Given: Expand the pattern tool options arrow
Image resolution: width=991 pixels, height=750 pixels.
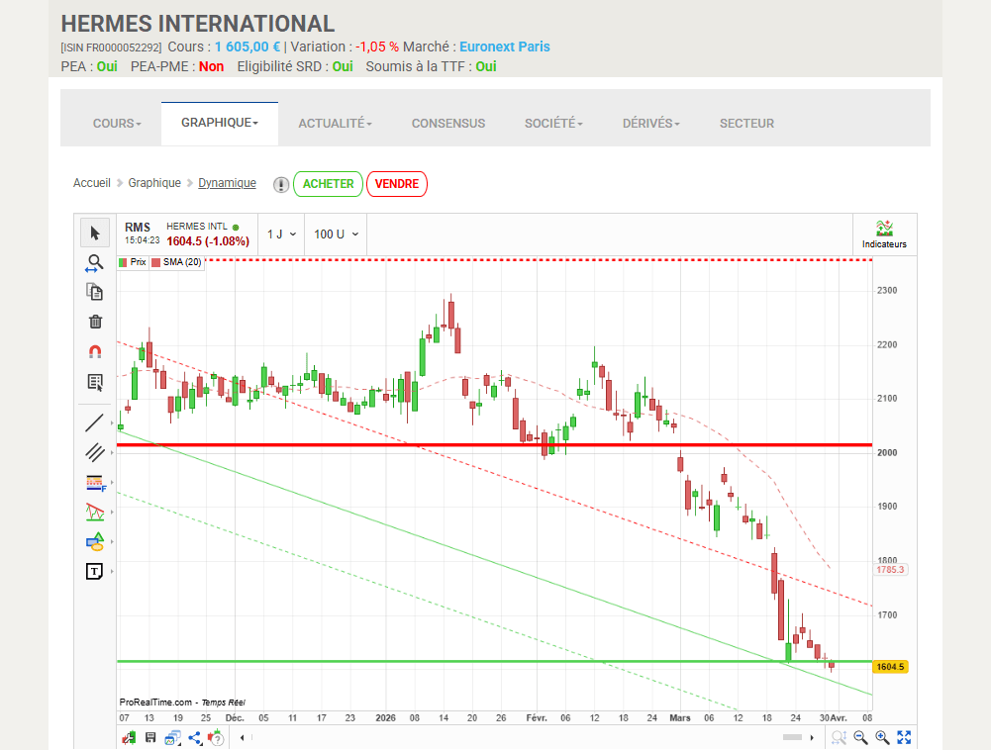Looking at the screenshot, I should click(112, 512).
